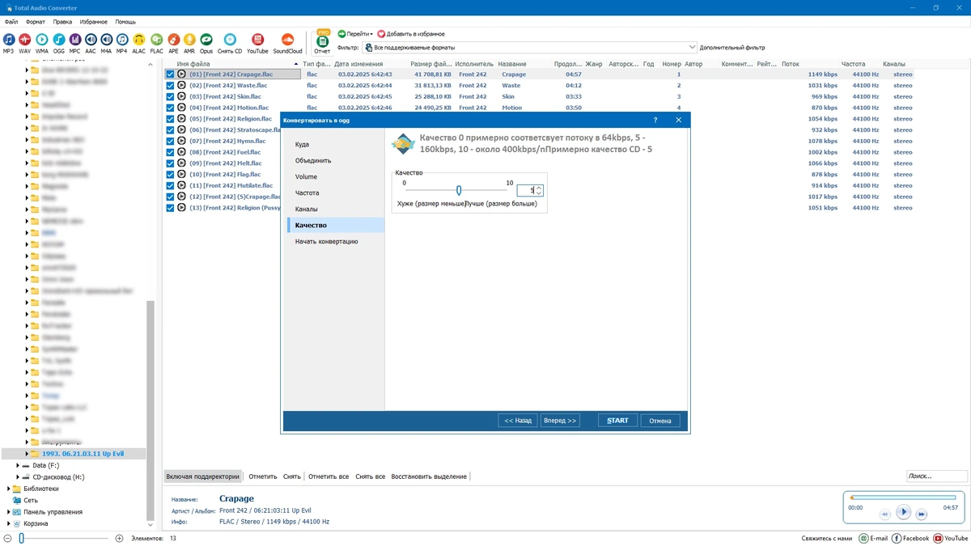Expand the Библиотеки tree node
The height and width of the screenshot is (546, 971).
[8, 489]
